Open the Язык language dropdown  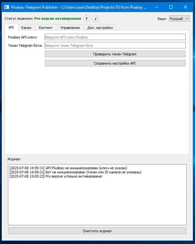[x=179, y=19]
